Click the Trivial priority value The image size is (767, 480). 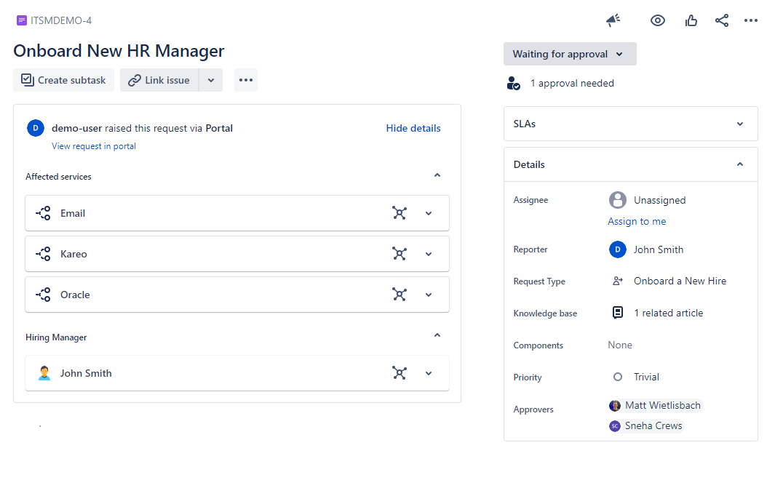tap(646, 377)
